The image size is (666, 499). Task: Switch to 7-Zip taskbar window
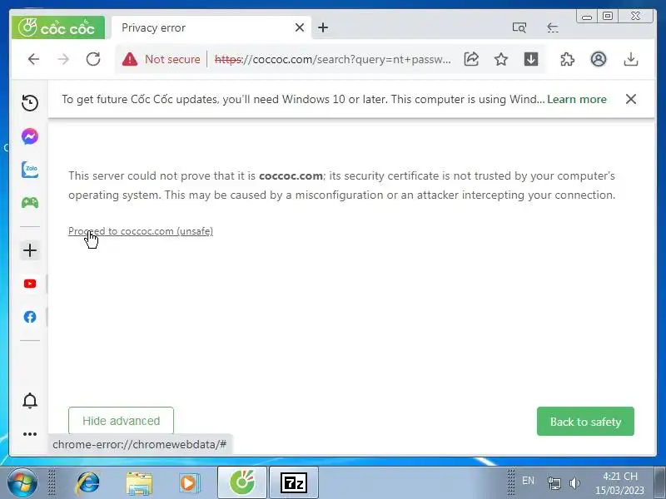coord(294,483)
